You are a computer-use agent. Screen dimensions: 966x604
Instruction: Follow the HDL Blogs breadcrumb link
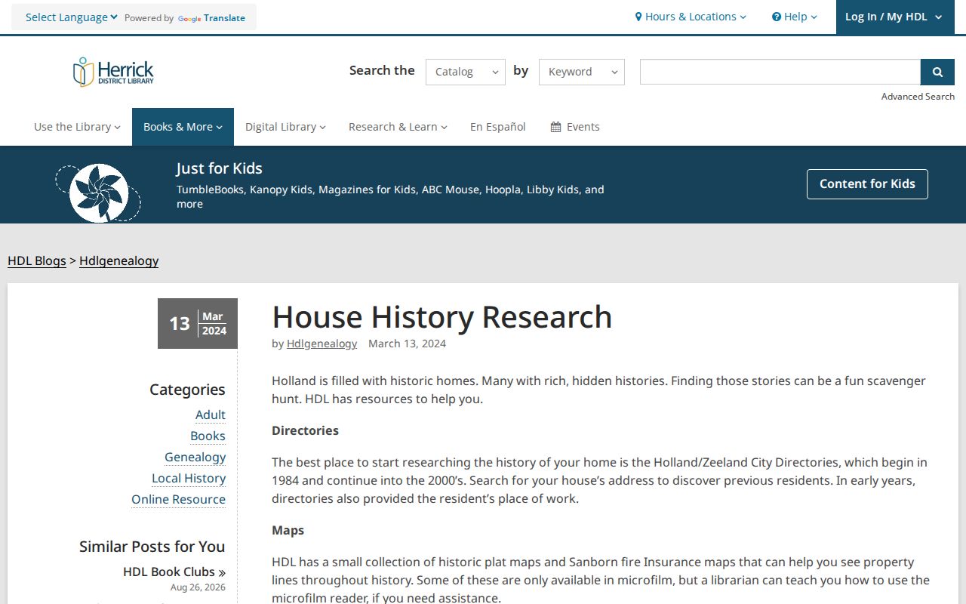tap(37, 260)
